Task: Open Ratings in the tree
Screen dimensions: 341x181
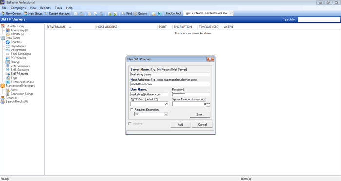Action: point(15,62)
